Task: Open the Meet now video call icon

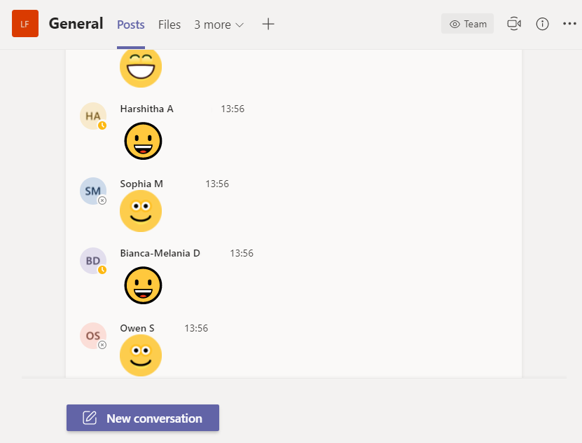Action: (x=514, y=23)
